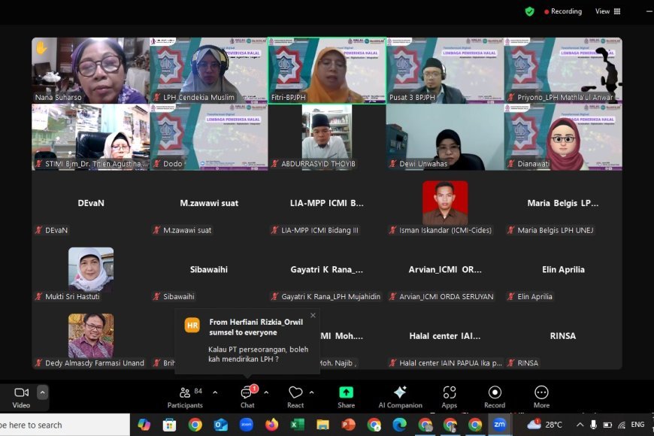Close the chat message popup
The image size is (654, 436).
pyautogui.click(x=313, y=316)
